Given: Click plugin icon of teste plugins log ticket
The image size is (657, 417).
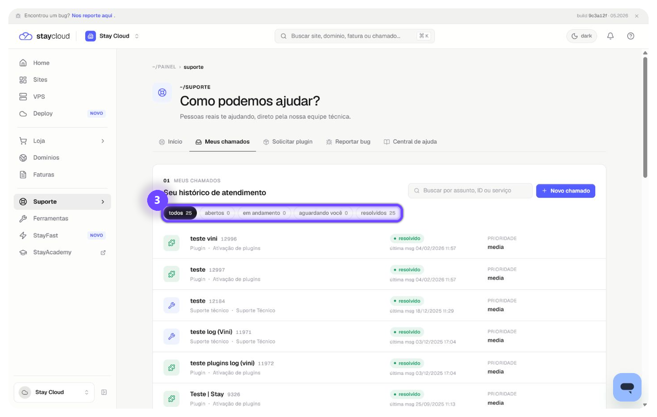Looking at the screenshot, I should pos(171,367).
